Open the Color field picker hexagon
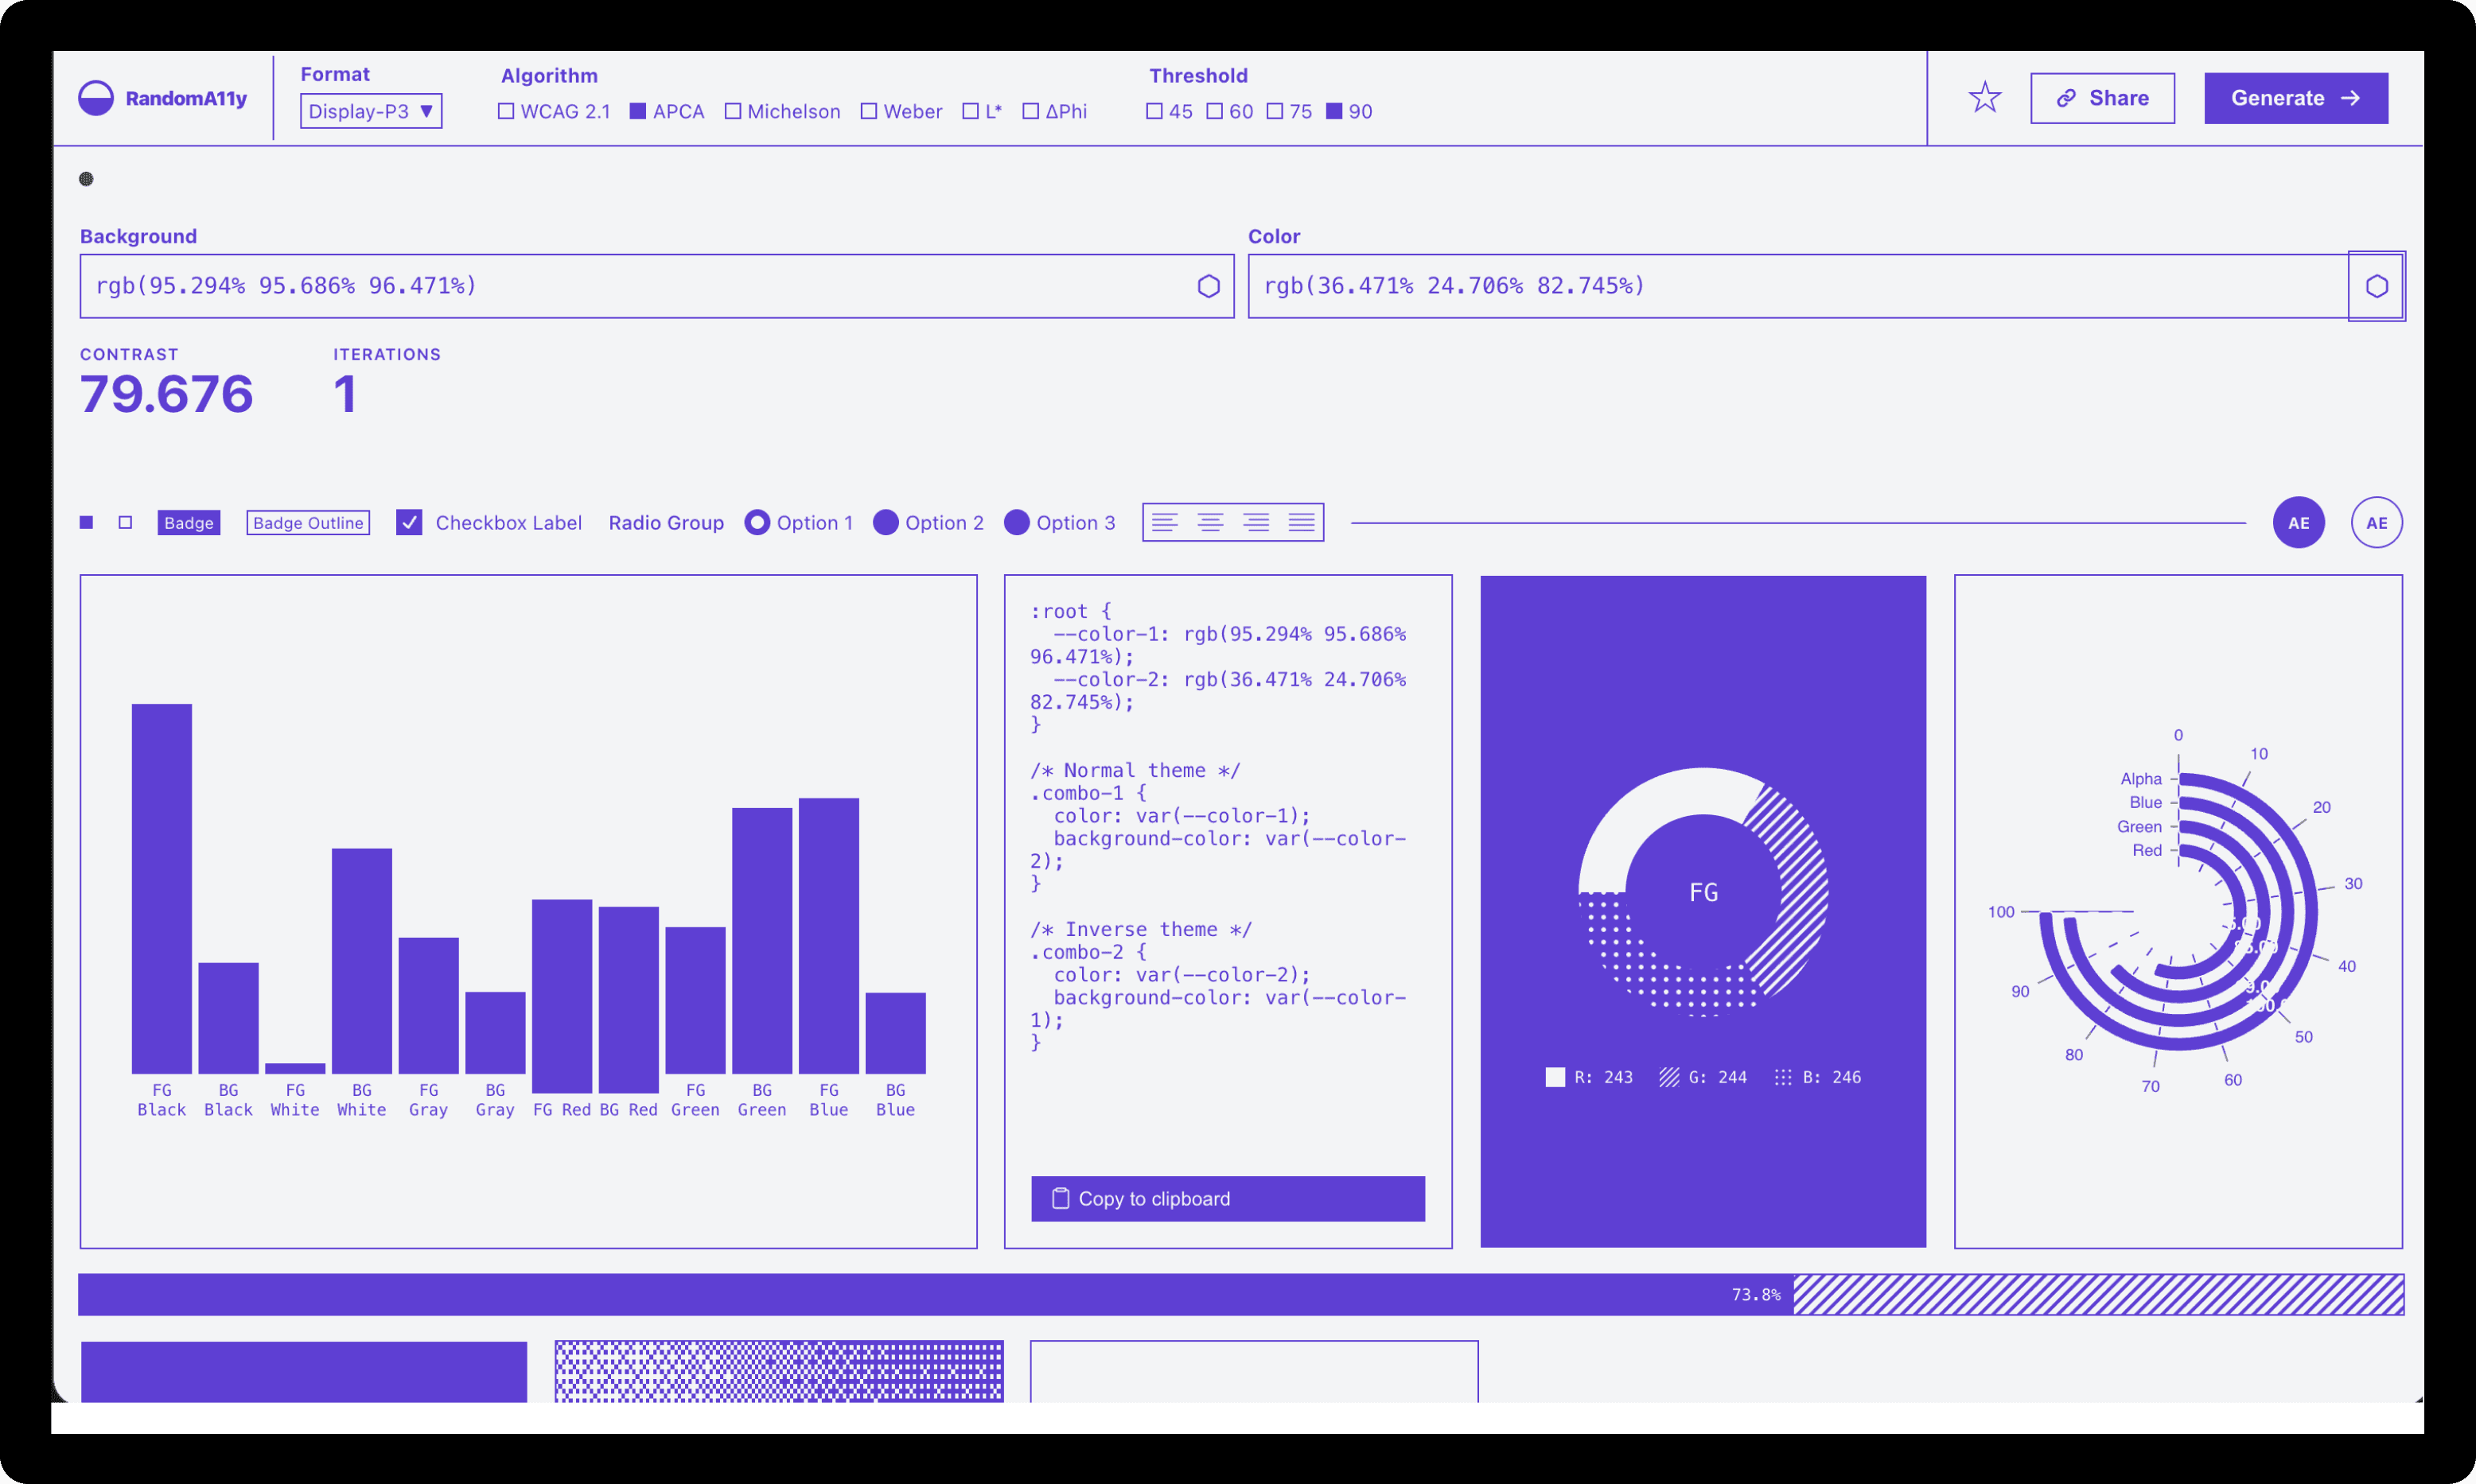Screen dimensions: 2476x1484 (2377, 286)
